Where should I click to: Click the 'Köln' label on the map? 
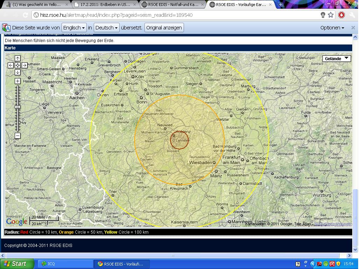pos(139,77)
